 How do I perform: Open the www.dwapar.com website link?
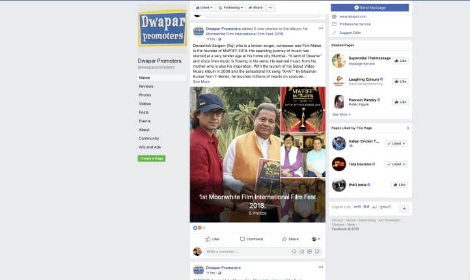pyautogui.click(x=353, y=16)
